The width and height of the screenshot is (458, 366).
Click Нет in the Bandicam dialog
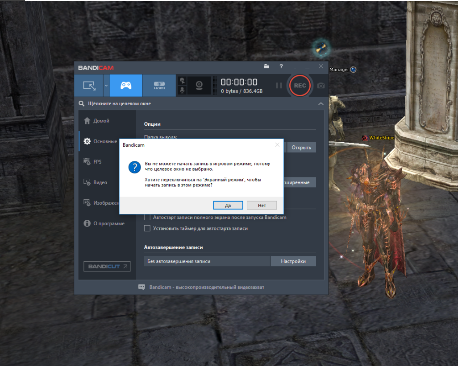[262, 206]
